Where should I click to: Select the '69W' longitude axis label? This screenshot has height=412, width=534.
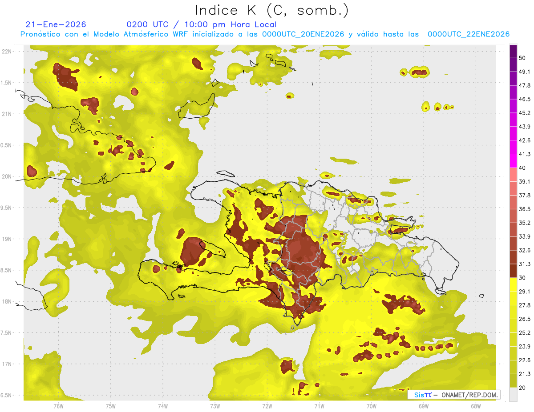(x=423, y=406)
